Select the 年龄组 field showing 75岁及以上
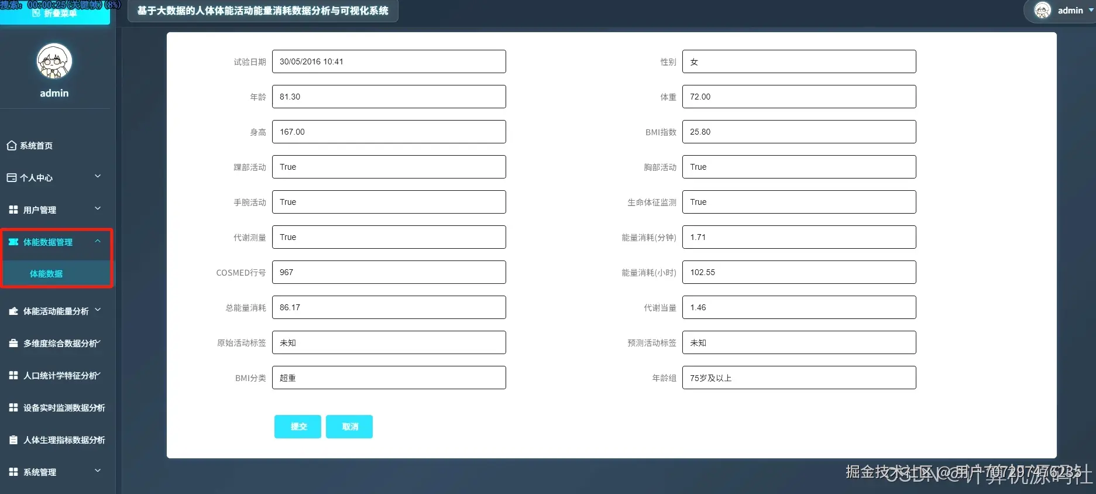Image resolution: width=1096 pixels, height=494 pixels. 799,378
